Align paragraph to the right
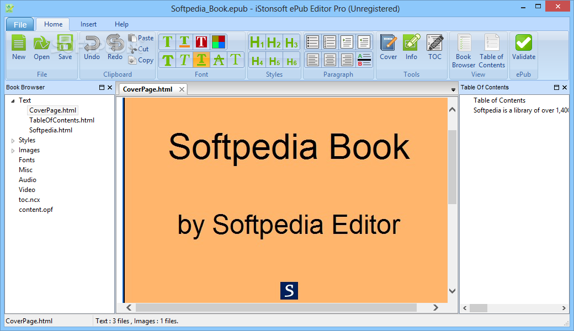The height and width of the screenshot is (331, 574). point(347,60)
